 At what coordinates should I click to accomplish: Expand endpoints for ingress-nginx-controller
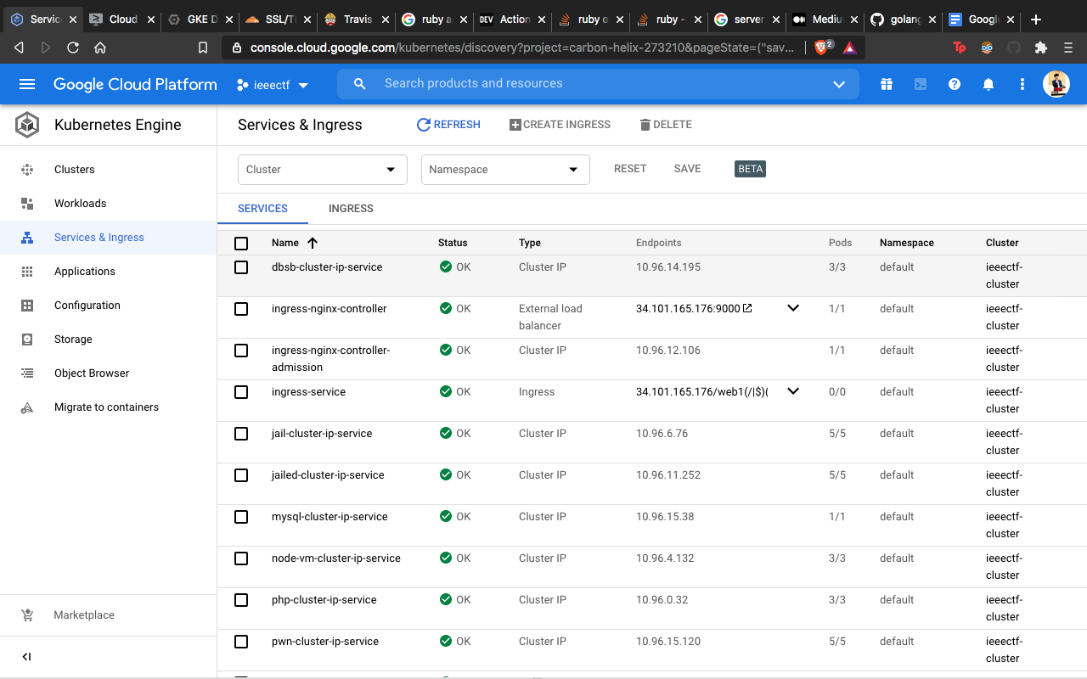792,308
